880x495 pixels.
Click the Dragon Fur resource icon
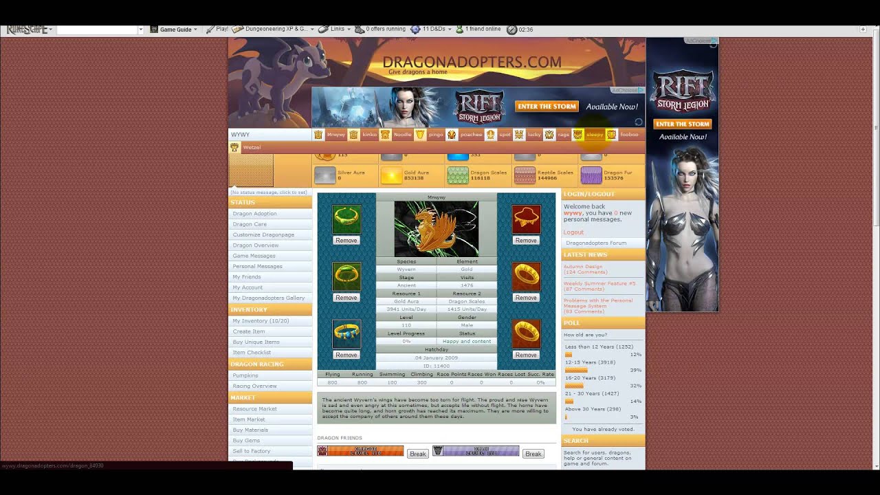591,175
